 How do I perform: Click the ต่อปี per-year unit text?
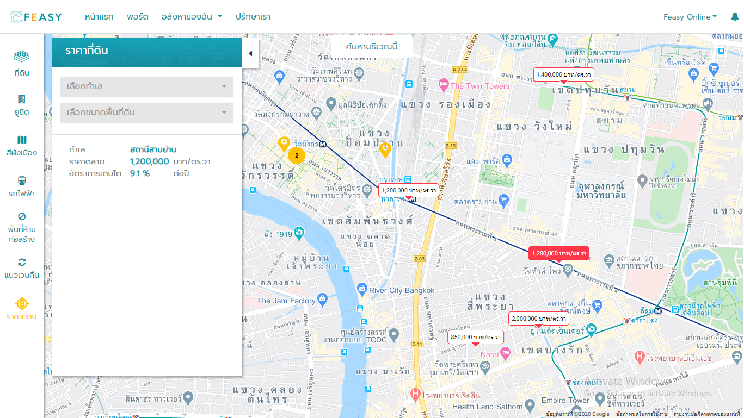(x=181, y=173)
